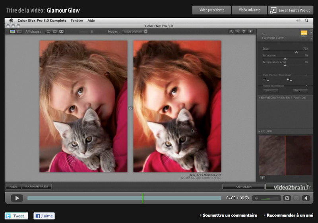Switch to side-by-side preview display
The image size is (318, 223).
[x=61, y=31]
